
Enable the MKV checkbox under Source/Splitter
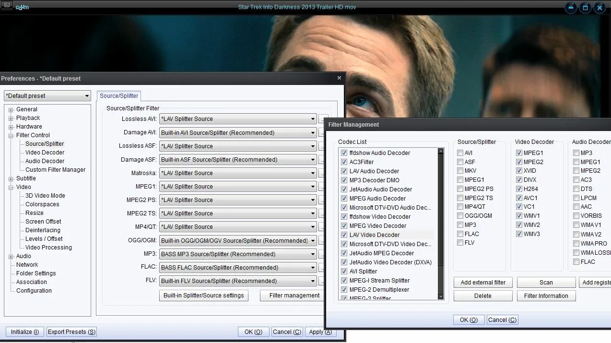pos(460,171)
